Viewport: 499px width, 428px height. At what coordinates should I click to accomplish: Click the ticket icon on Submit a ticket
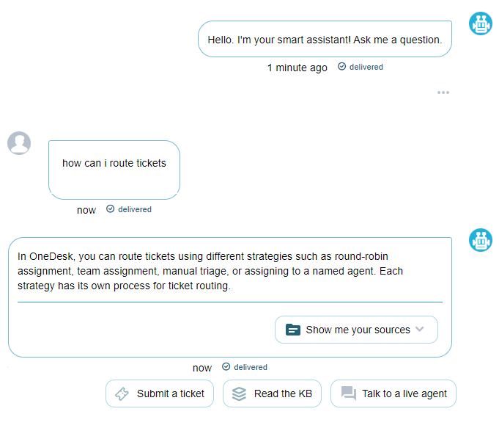(x=122, y=394)
